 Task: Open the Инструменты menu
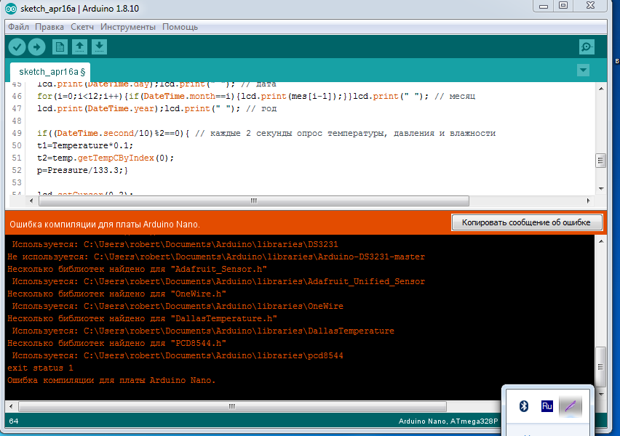tap(128, 27)
